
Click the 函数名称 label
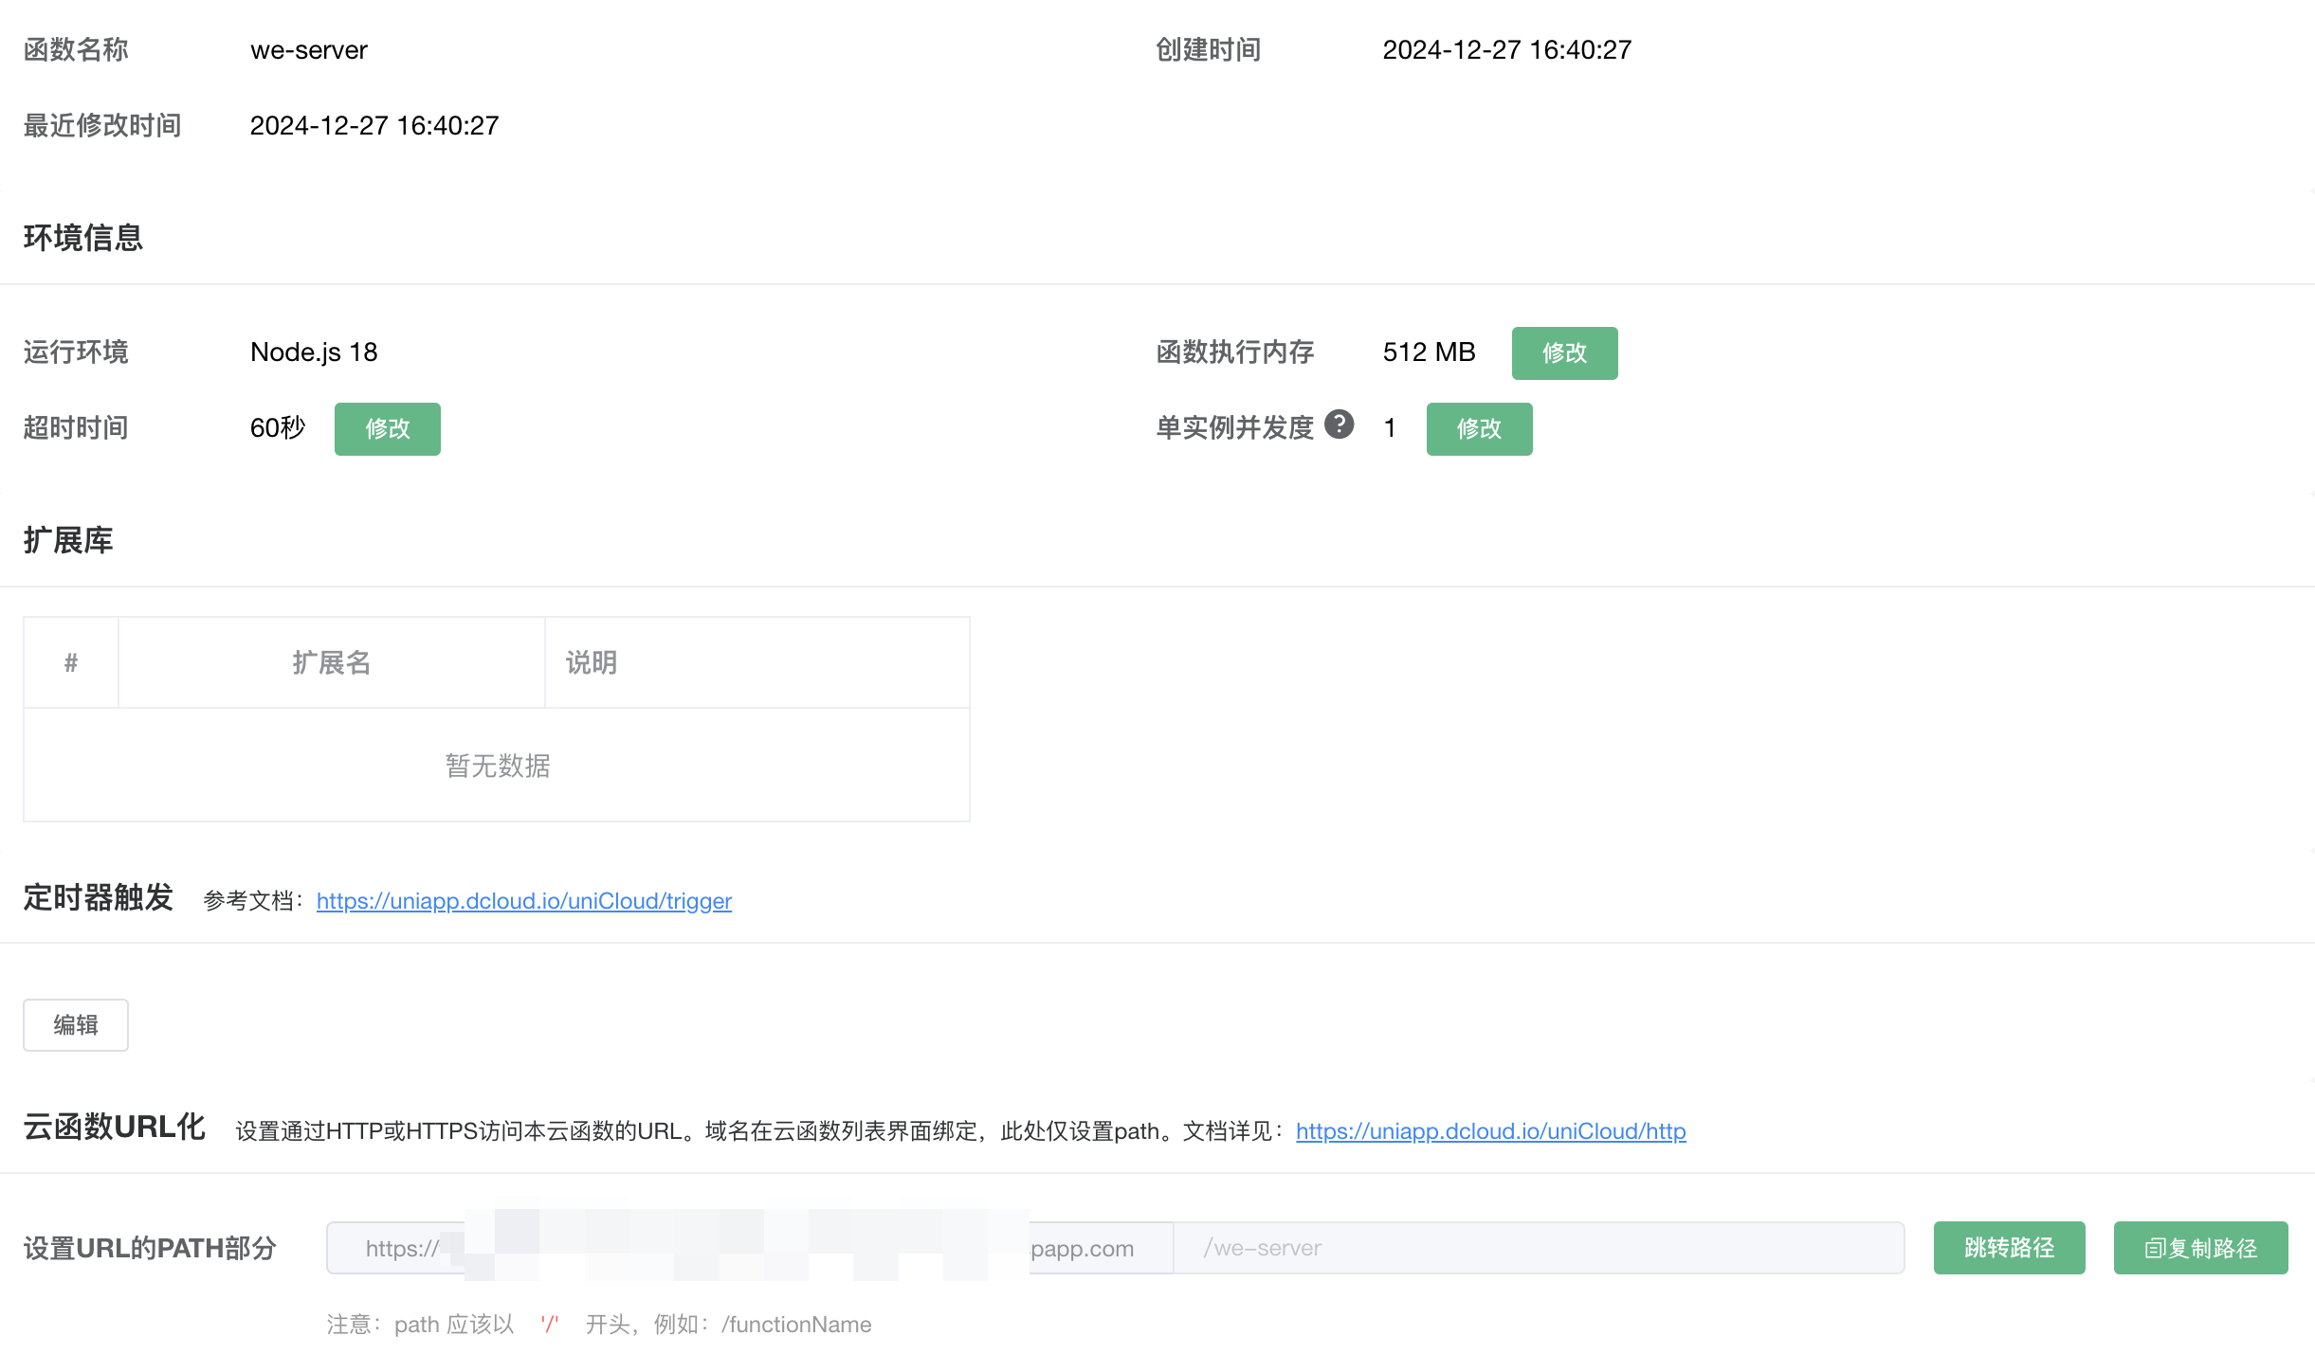tap(76, 49)
